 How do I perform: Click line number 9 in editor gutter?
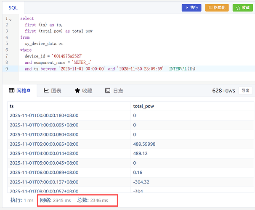[x=6, y=68]
